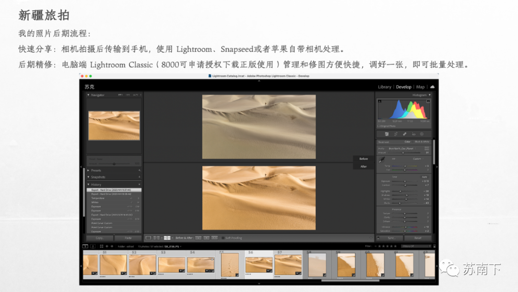
Task: Click the Auto tone button
Action: click(424, 177)
